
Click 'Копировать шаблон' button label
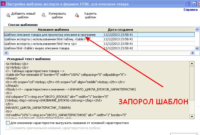pos(57,15)
